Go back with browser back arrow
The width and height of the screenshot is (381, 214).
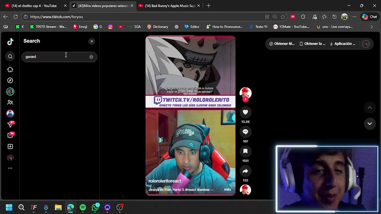pos(6,17)
